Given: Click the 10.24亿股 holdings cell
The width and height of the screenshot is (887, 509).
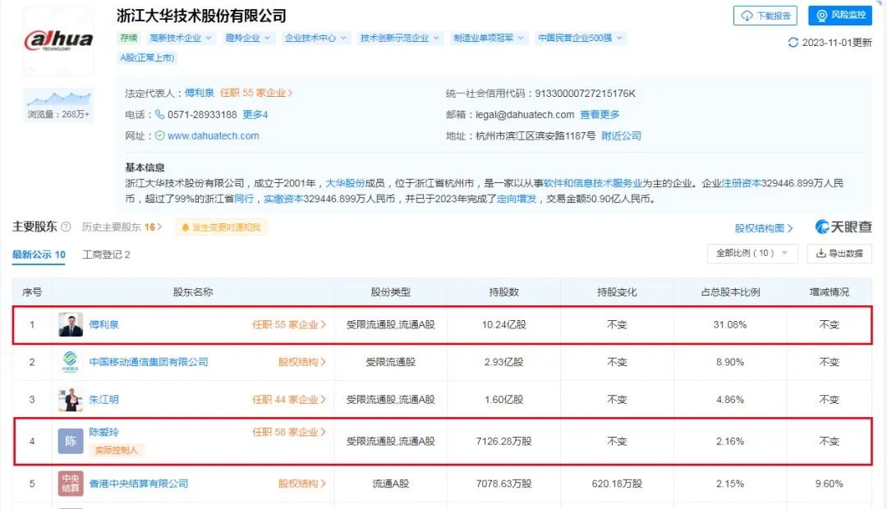Looking at the screenshot, I should pyautogui.click(x=504, y=324).
